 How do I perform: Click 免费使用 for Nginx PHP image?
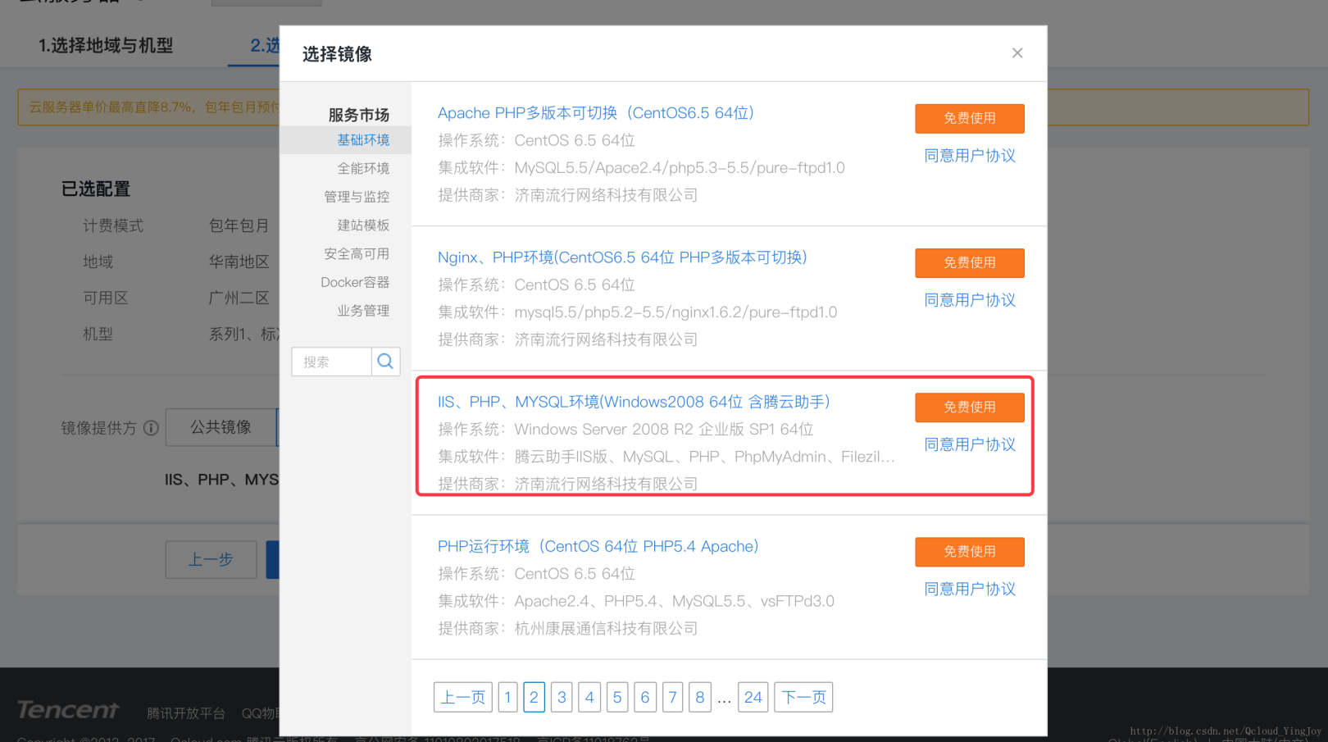point(970,262)
